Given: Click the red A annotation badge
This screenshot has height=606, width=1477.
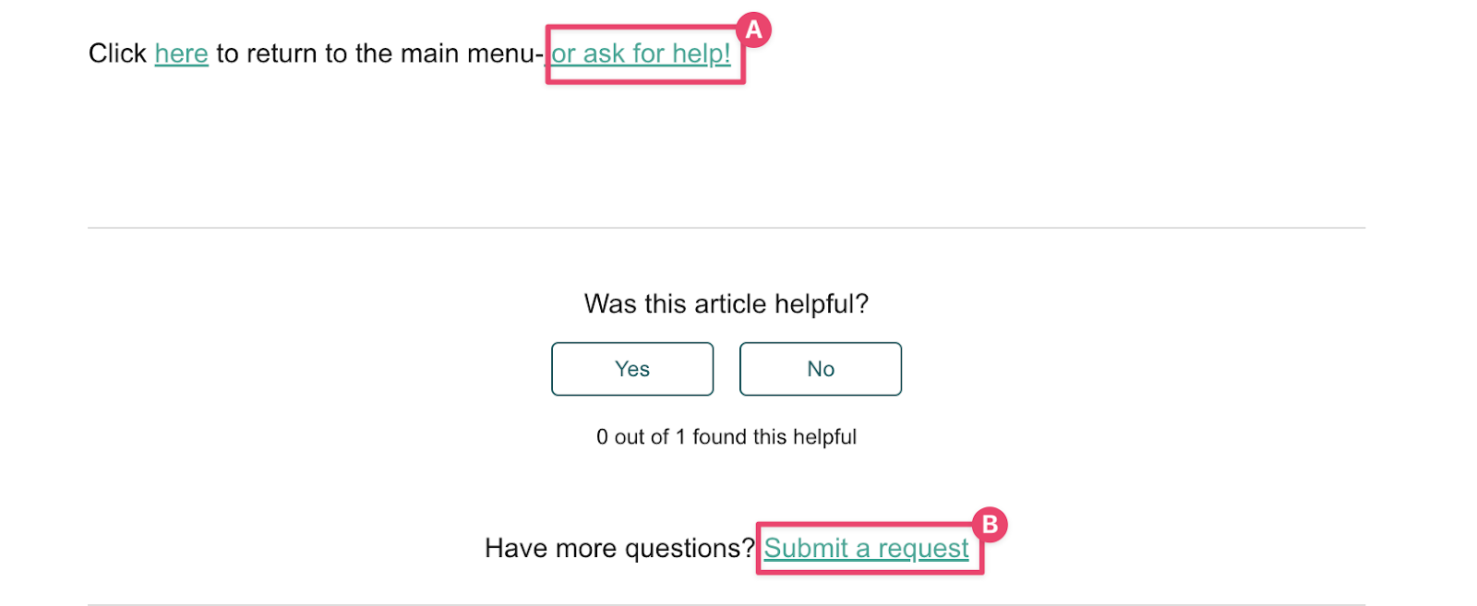Looking at the screenshot, I should pyautogui.click(x=754, y=30).
